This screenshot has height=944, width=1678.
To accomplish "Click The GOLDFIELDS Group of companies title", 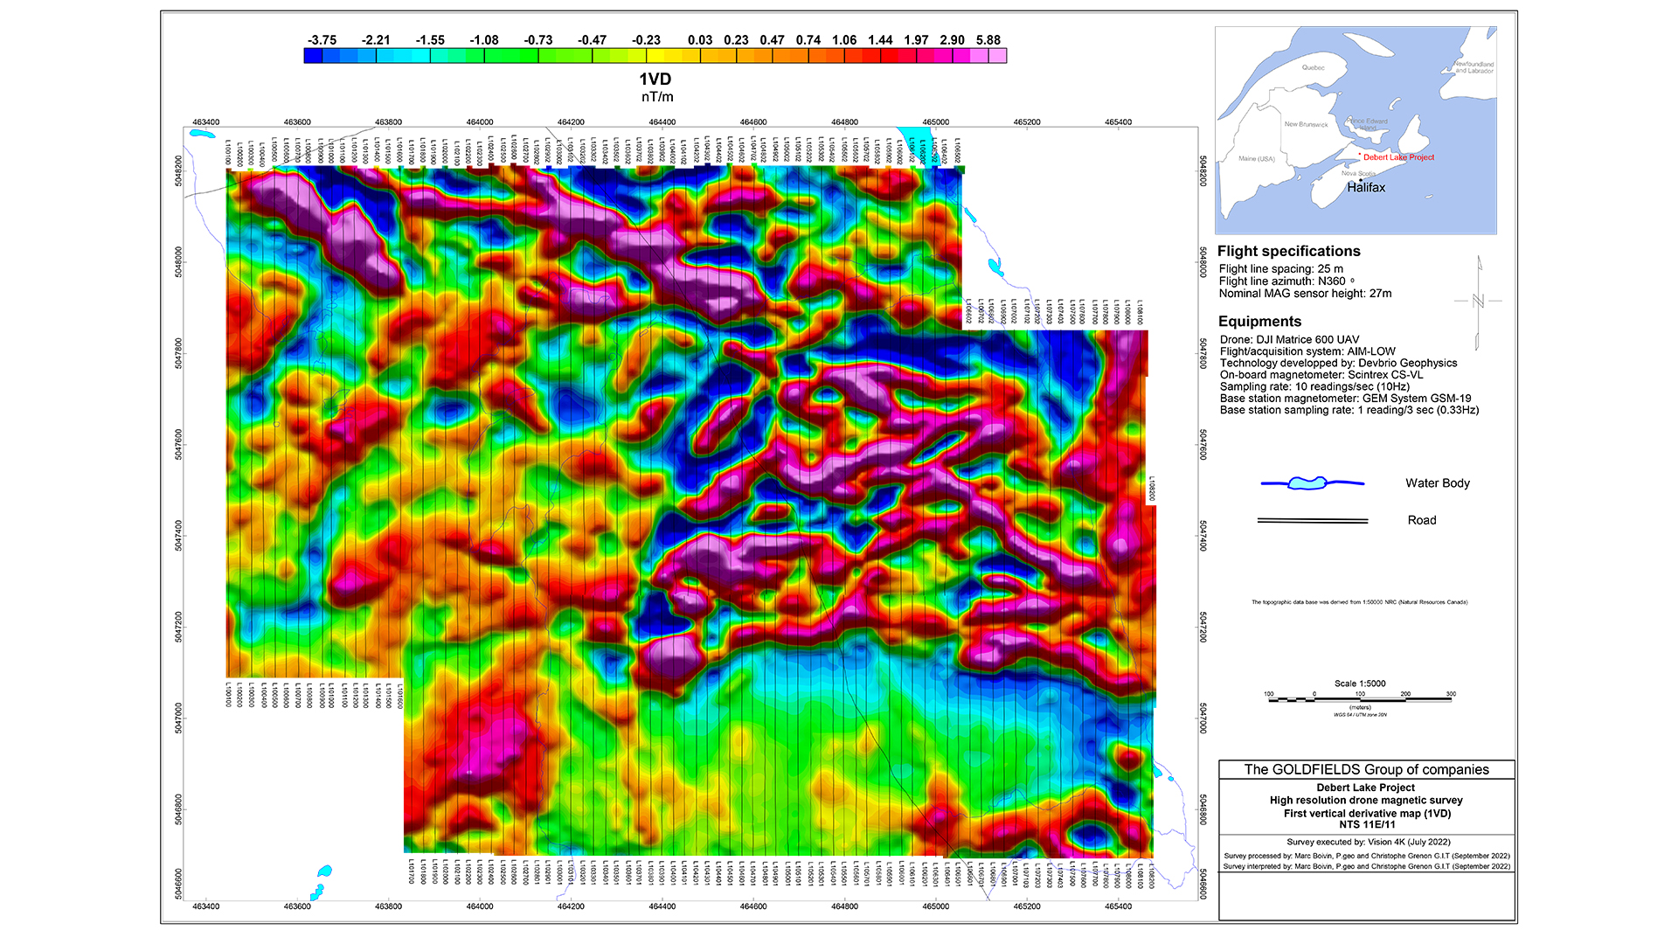I will [1366, 769].
